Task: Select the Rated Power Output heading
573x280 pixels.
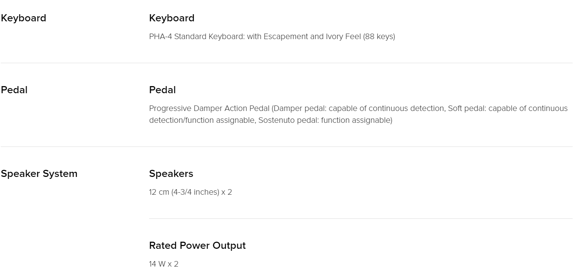Action: coord(197,246)
